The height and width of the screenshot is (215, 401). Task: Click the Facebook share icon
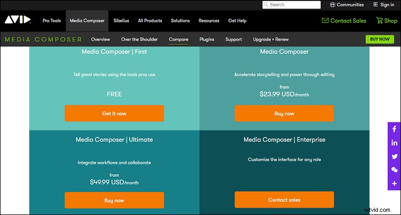pos(394,129)
